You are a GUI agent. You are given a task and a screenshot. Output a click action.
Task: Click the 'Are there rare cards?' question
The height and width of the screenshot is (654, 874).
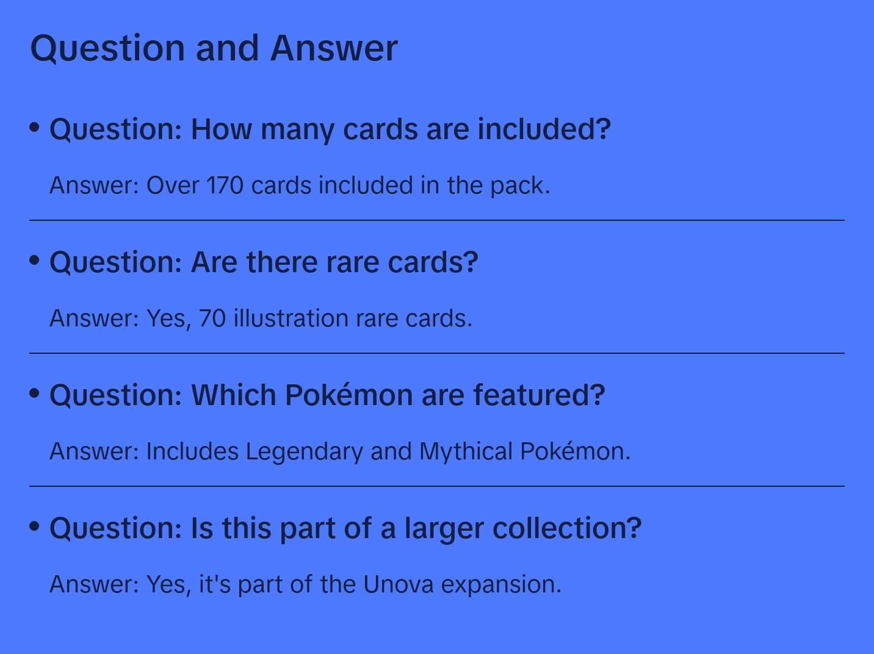[x=264, y=262]
